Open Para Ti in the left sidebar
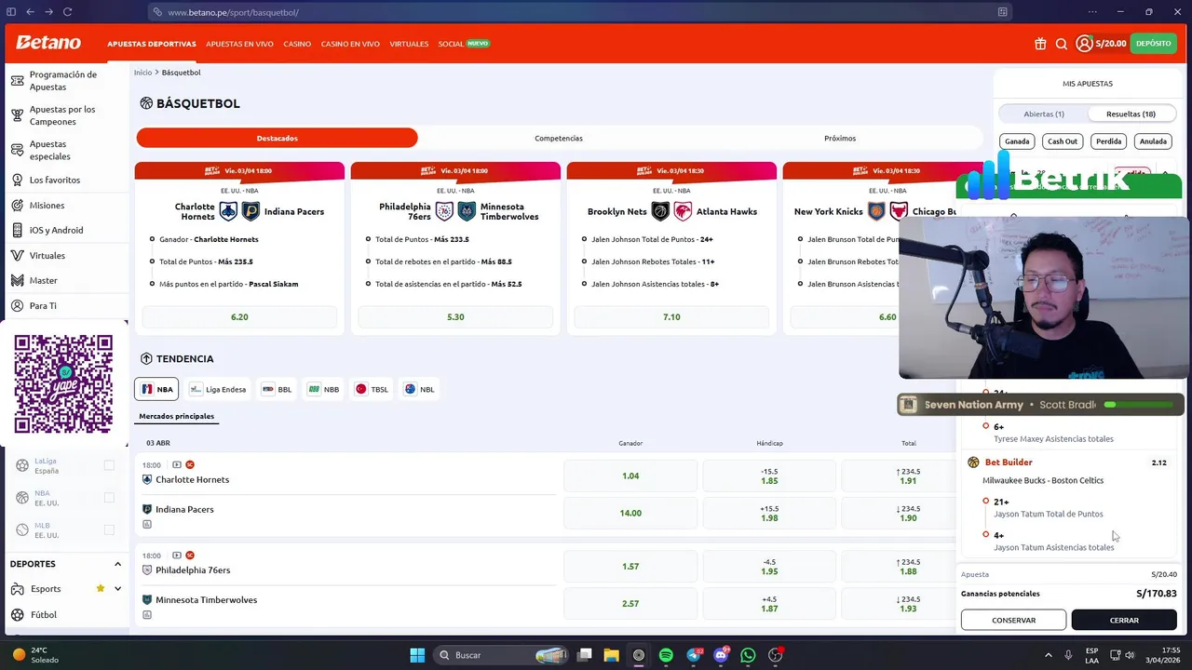Screen dimensions: 1192x670 click(43, 305)
